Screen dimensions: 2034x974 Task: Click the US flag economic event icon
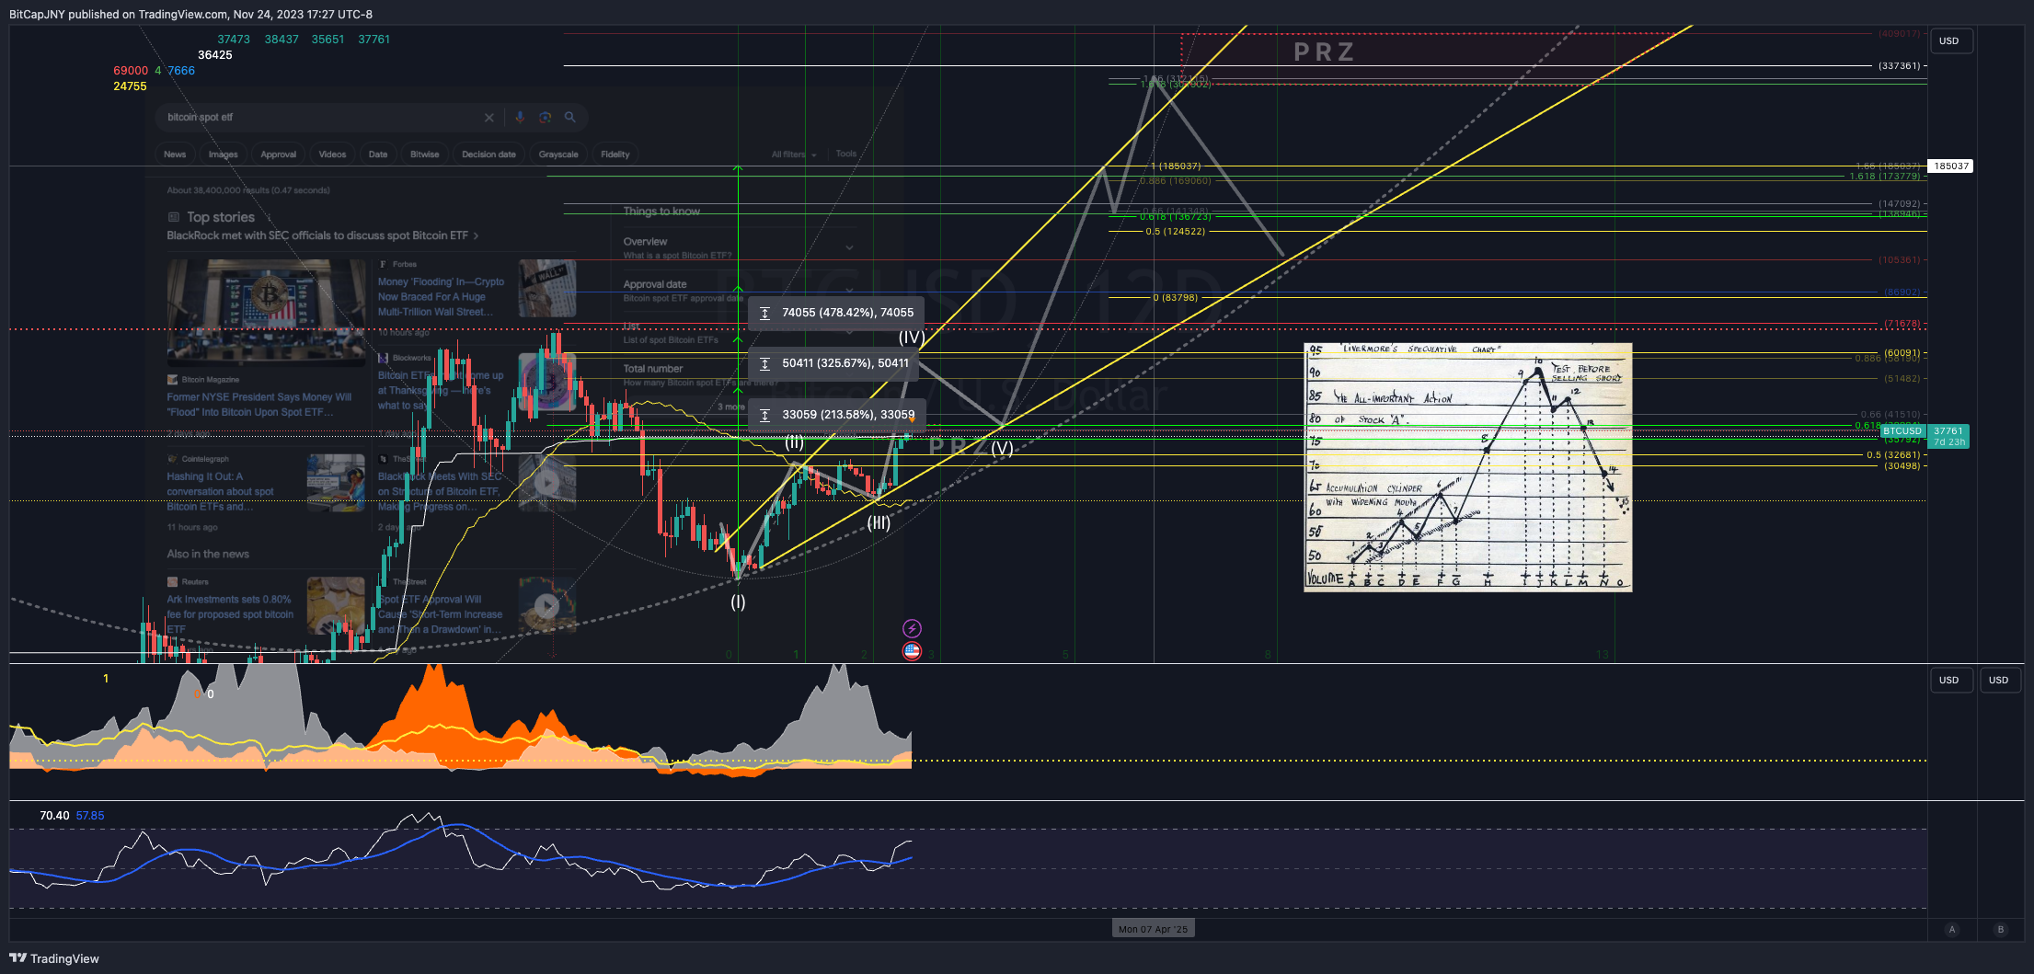[912, 650]
